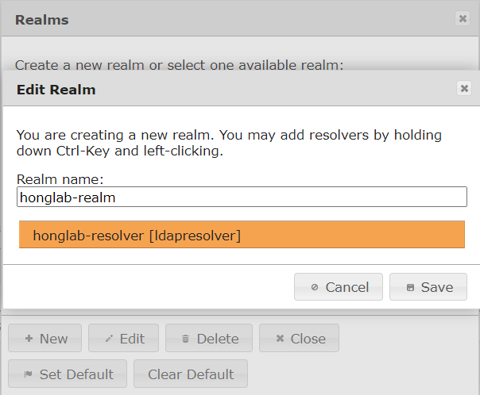The height and width of the screenshot is (395, 480).
Task: Cancel the Edit Realm dialog
Action: (x=339, y=287)
